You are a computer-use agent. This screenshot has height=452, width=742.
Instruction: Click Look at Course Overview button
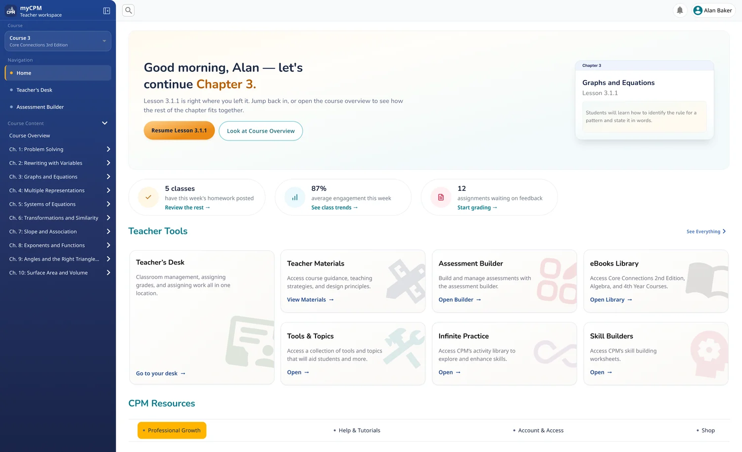click(x=261, y=131)
